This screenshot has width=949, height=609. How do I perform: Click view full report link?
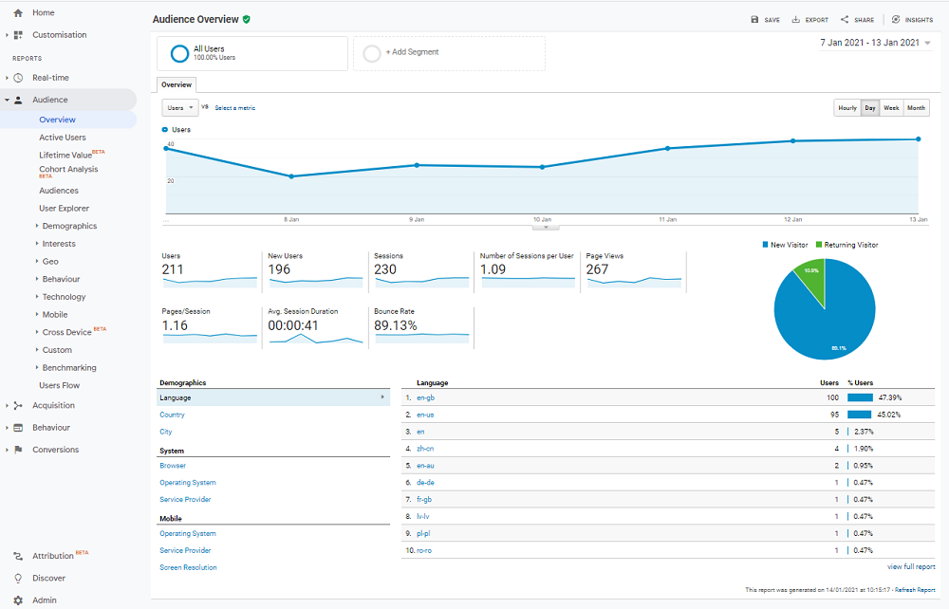(911, 566)
